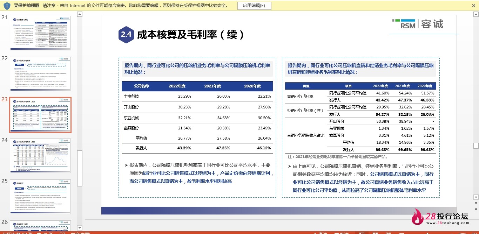This screenshot has height=234, width=479.
Task: Click the 32.62% cell
Action: click(405, 107)
